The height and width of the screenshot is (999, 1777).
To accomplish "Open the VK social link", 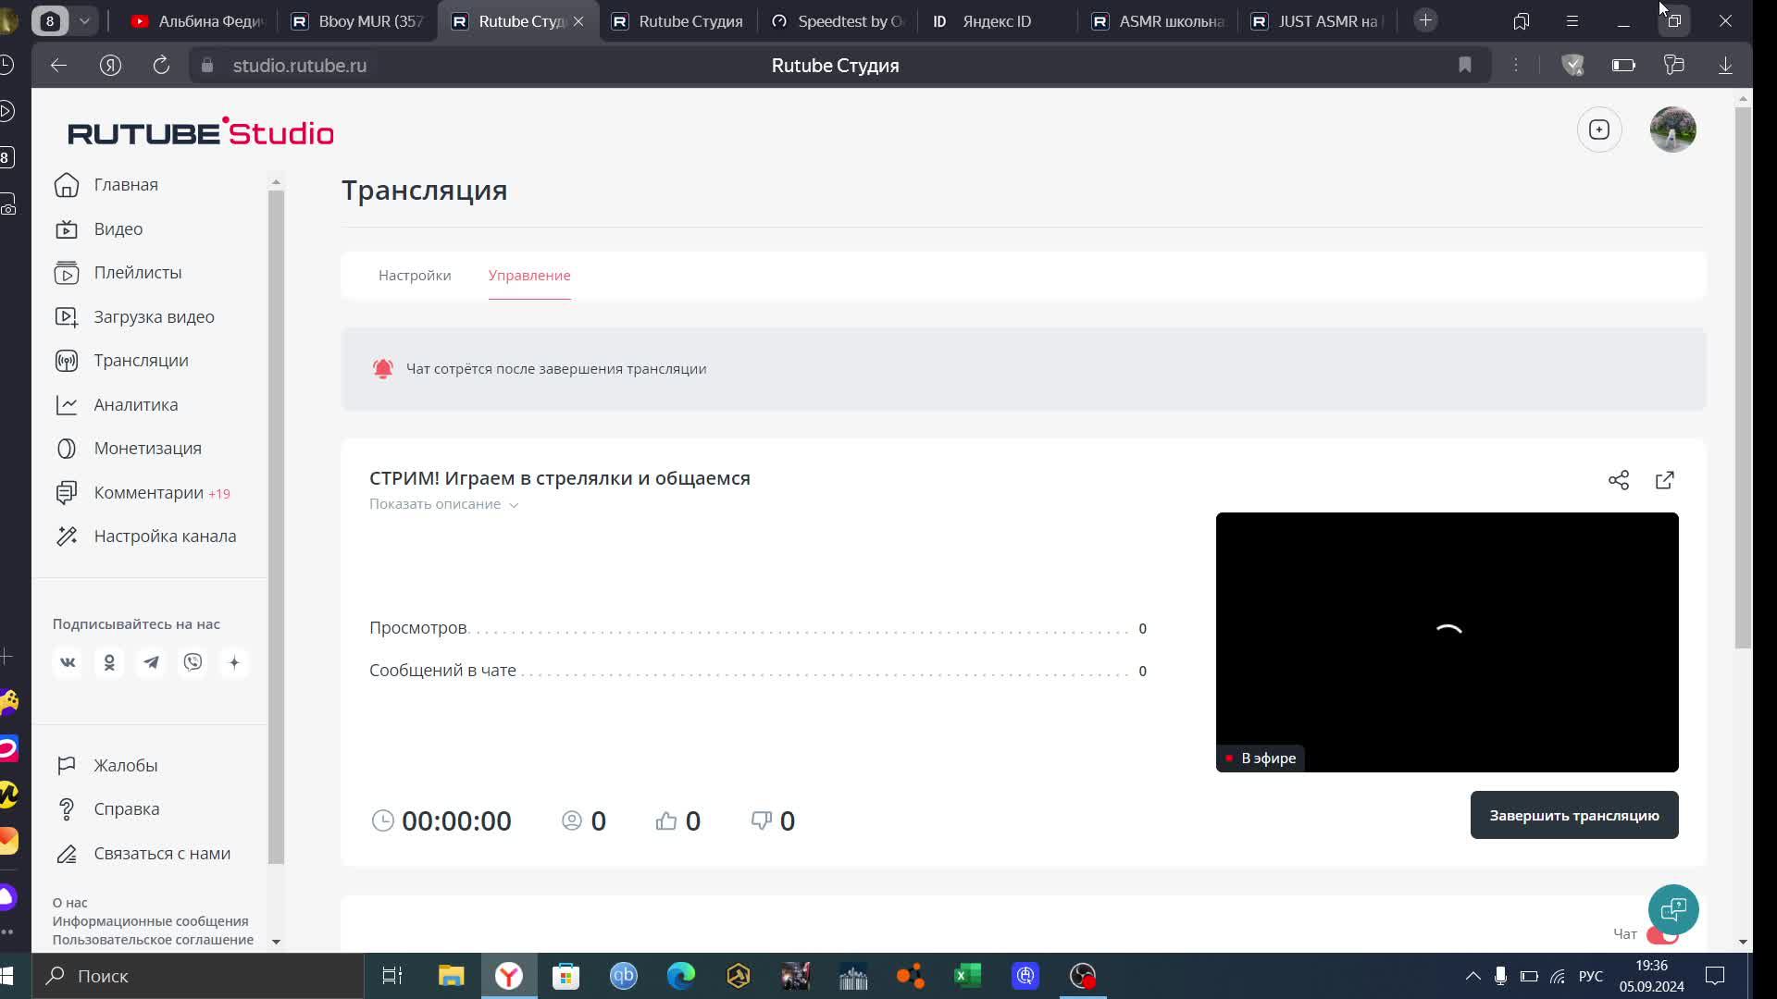I will (x=68, y=662).
